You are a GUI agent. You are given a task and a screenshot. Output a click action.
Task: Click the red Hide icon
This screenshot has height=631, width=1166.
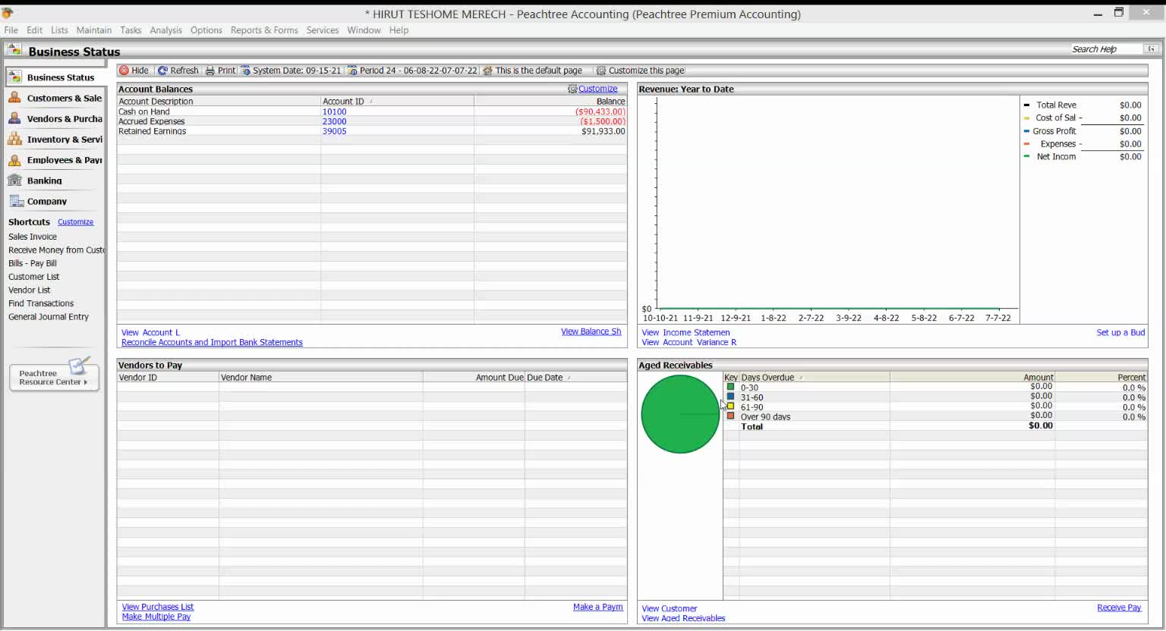click(124, 71)
